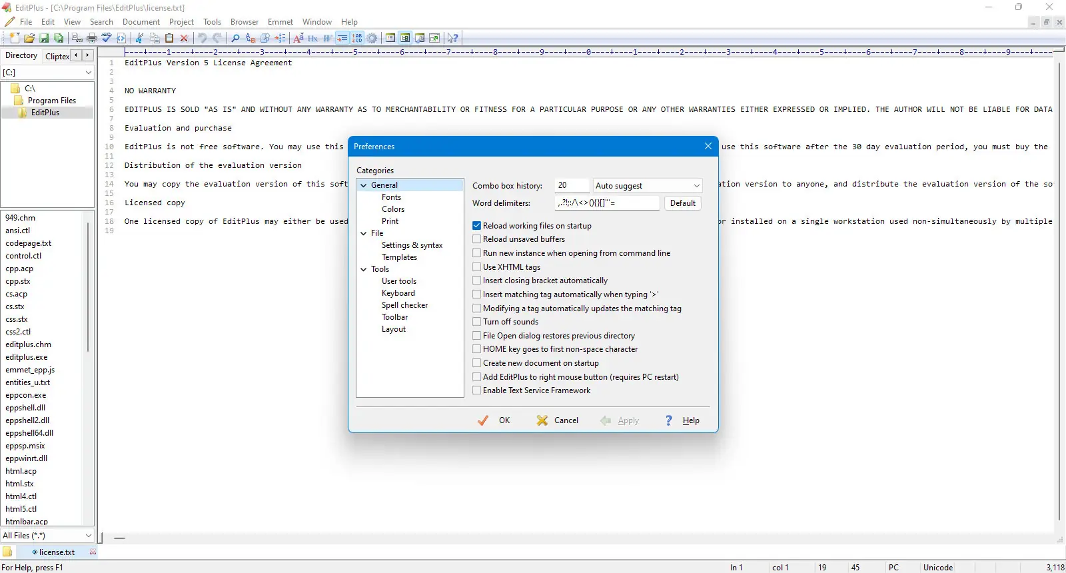Print the document using the printer icon
Viewport: 1066px width, 573px height.
point(92,38)
